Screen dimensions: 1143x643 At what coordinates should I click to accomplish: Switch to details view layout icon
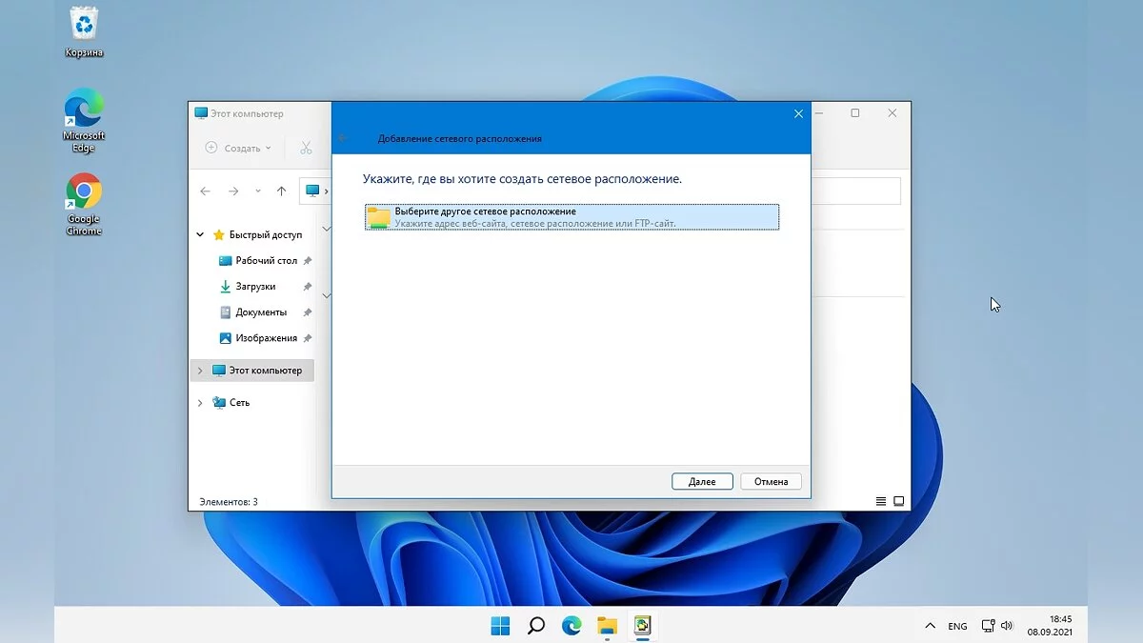880,501
